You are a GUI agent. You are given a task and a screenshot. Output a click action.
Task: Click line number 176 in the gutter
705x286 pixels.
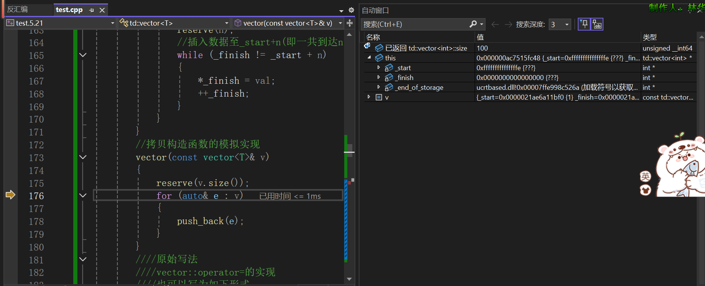pyautogui.click(x=36, y=196)
